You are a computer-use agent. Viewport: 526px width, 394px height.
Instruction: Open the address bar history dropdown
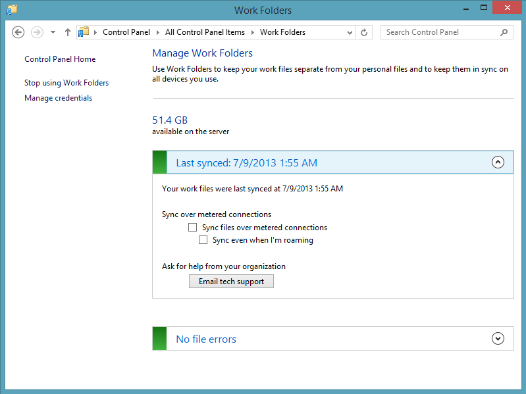tap(350, 32)
